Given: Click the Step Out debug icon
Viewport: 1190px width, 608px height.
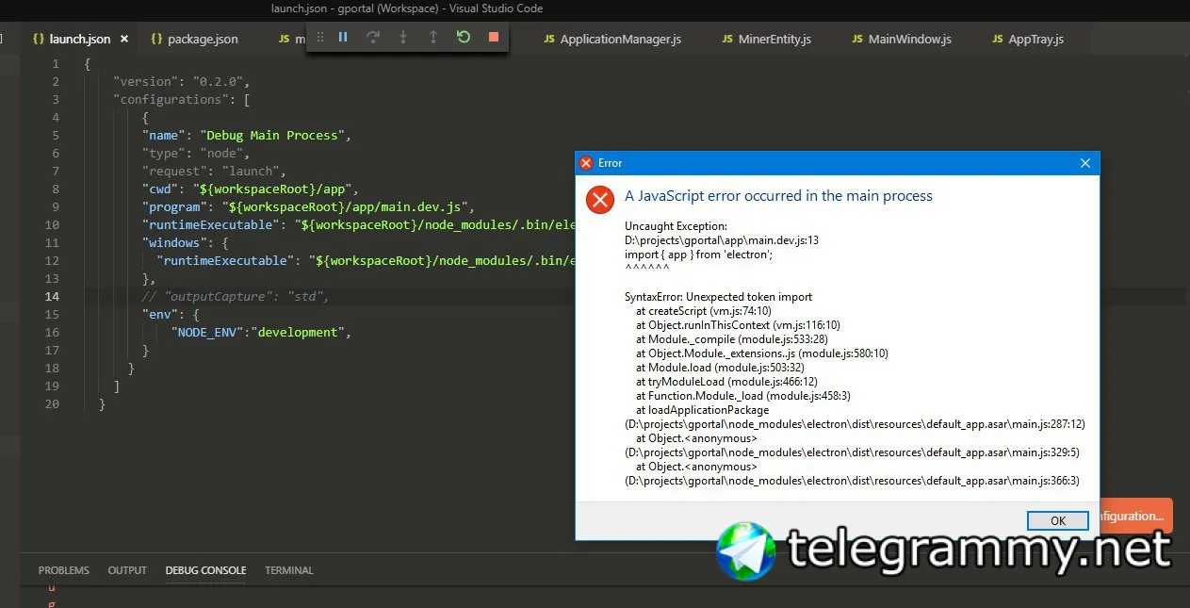Looking at the screenshot, I should pyautogui.click(x=433, y=37).
